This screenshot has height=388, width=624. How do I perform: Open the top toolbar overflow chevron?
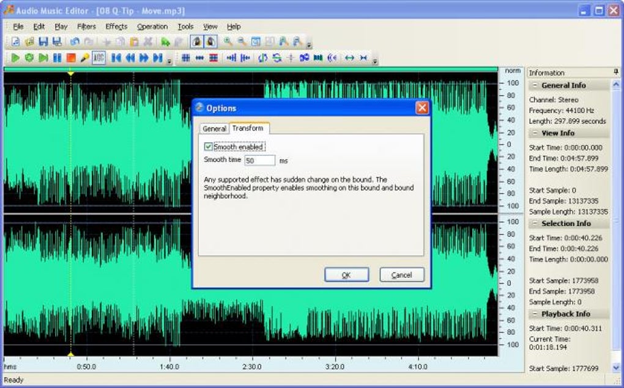coord(309,45)
